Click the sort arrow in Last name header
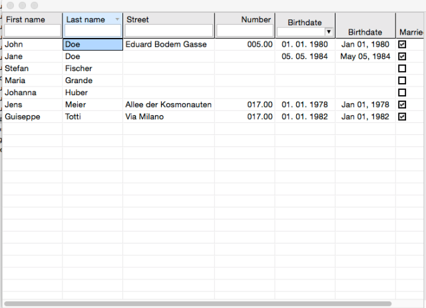The image size is (426, 308). coord(118,19)
